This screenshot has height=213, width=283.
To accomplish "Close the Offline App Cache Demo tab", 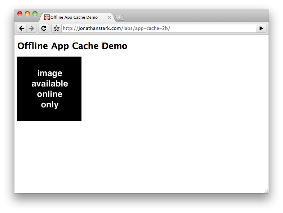I will tap(109, 17).
